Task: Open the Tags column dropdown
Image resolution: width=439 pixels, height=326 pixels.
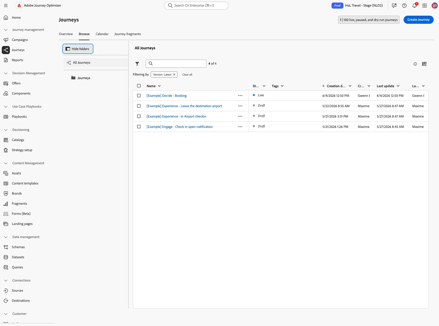Action: pyautogui.click(x=282, y=86)
